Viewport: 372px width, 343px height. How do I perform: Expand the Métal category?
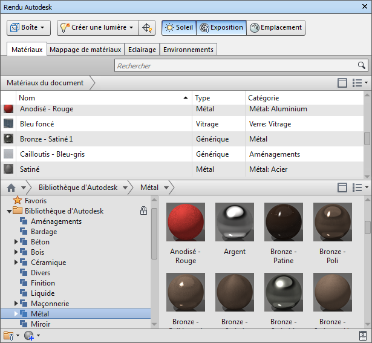16,313
